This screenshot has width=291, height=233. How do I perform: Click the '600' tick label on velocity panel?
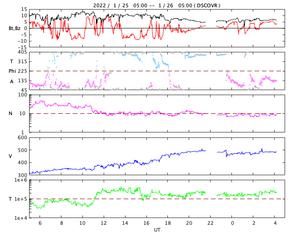[22, 137]
